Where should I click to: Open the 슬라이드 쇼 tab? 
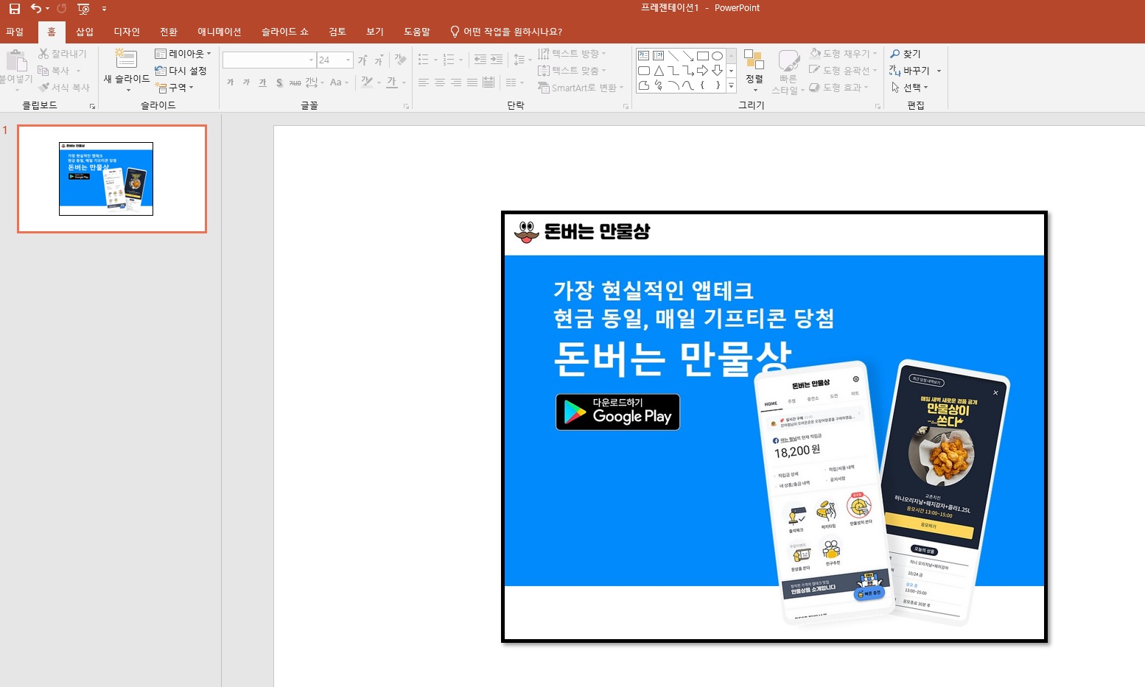(284, 32)
